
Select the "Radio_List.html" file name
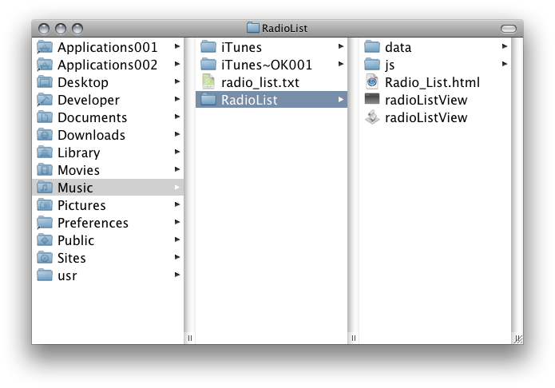(433, 82)
